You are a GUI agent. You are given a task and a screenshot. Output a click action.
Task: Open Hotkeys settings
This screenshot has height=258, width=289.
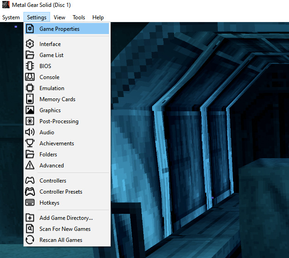[67, 202]
